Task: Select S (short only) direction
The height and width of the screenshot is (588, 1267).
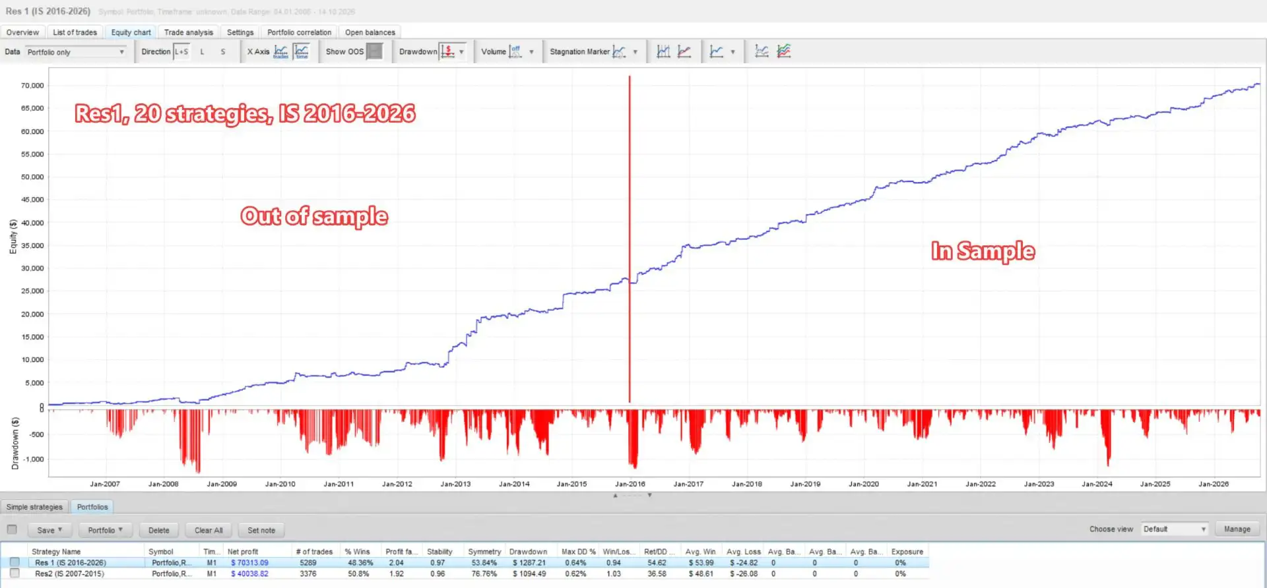Action: point(223,51)
